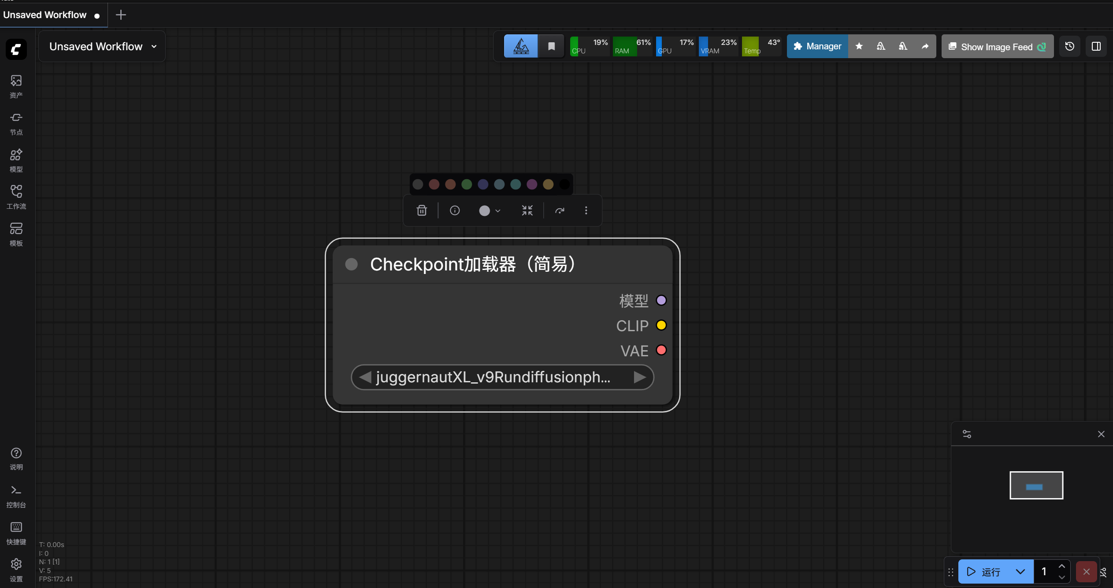Image resolution: width=1113 pixels, height=588 pixels.
Task: Switch to the Unsaved Workflow tab
Action: [x=45, y=15]
